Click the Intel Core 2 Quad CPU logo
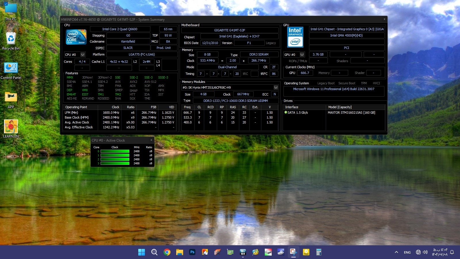This screenshot has height=259, width=460. [x=76, y=37]
